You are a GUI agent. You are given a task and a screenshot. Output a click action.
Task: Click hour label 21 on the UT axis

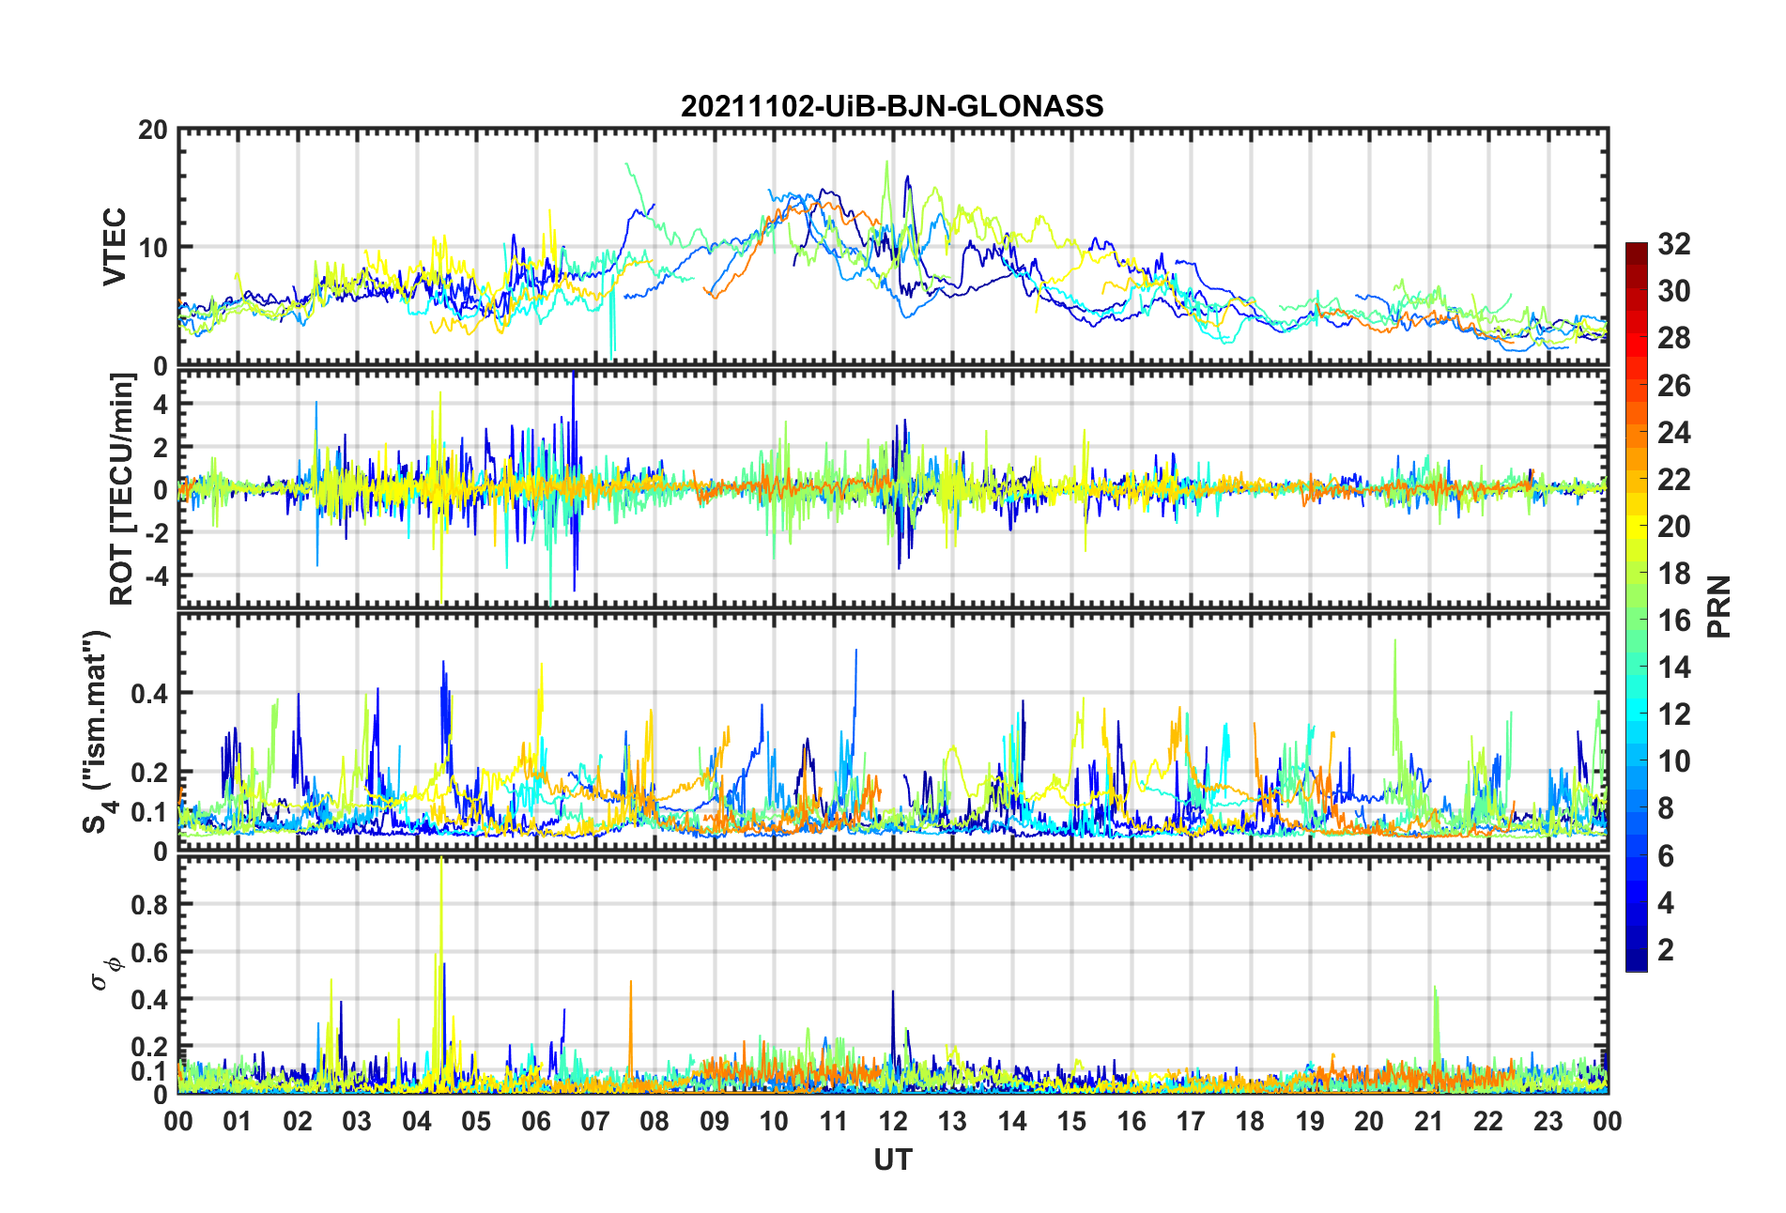click(1429, 1122)
